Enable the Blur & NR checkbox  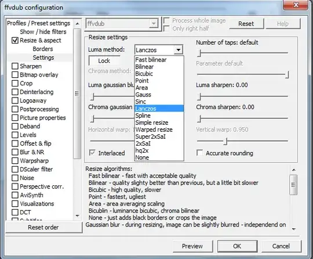tap(15, 152)
